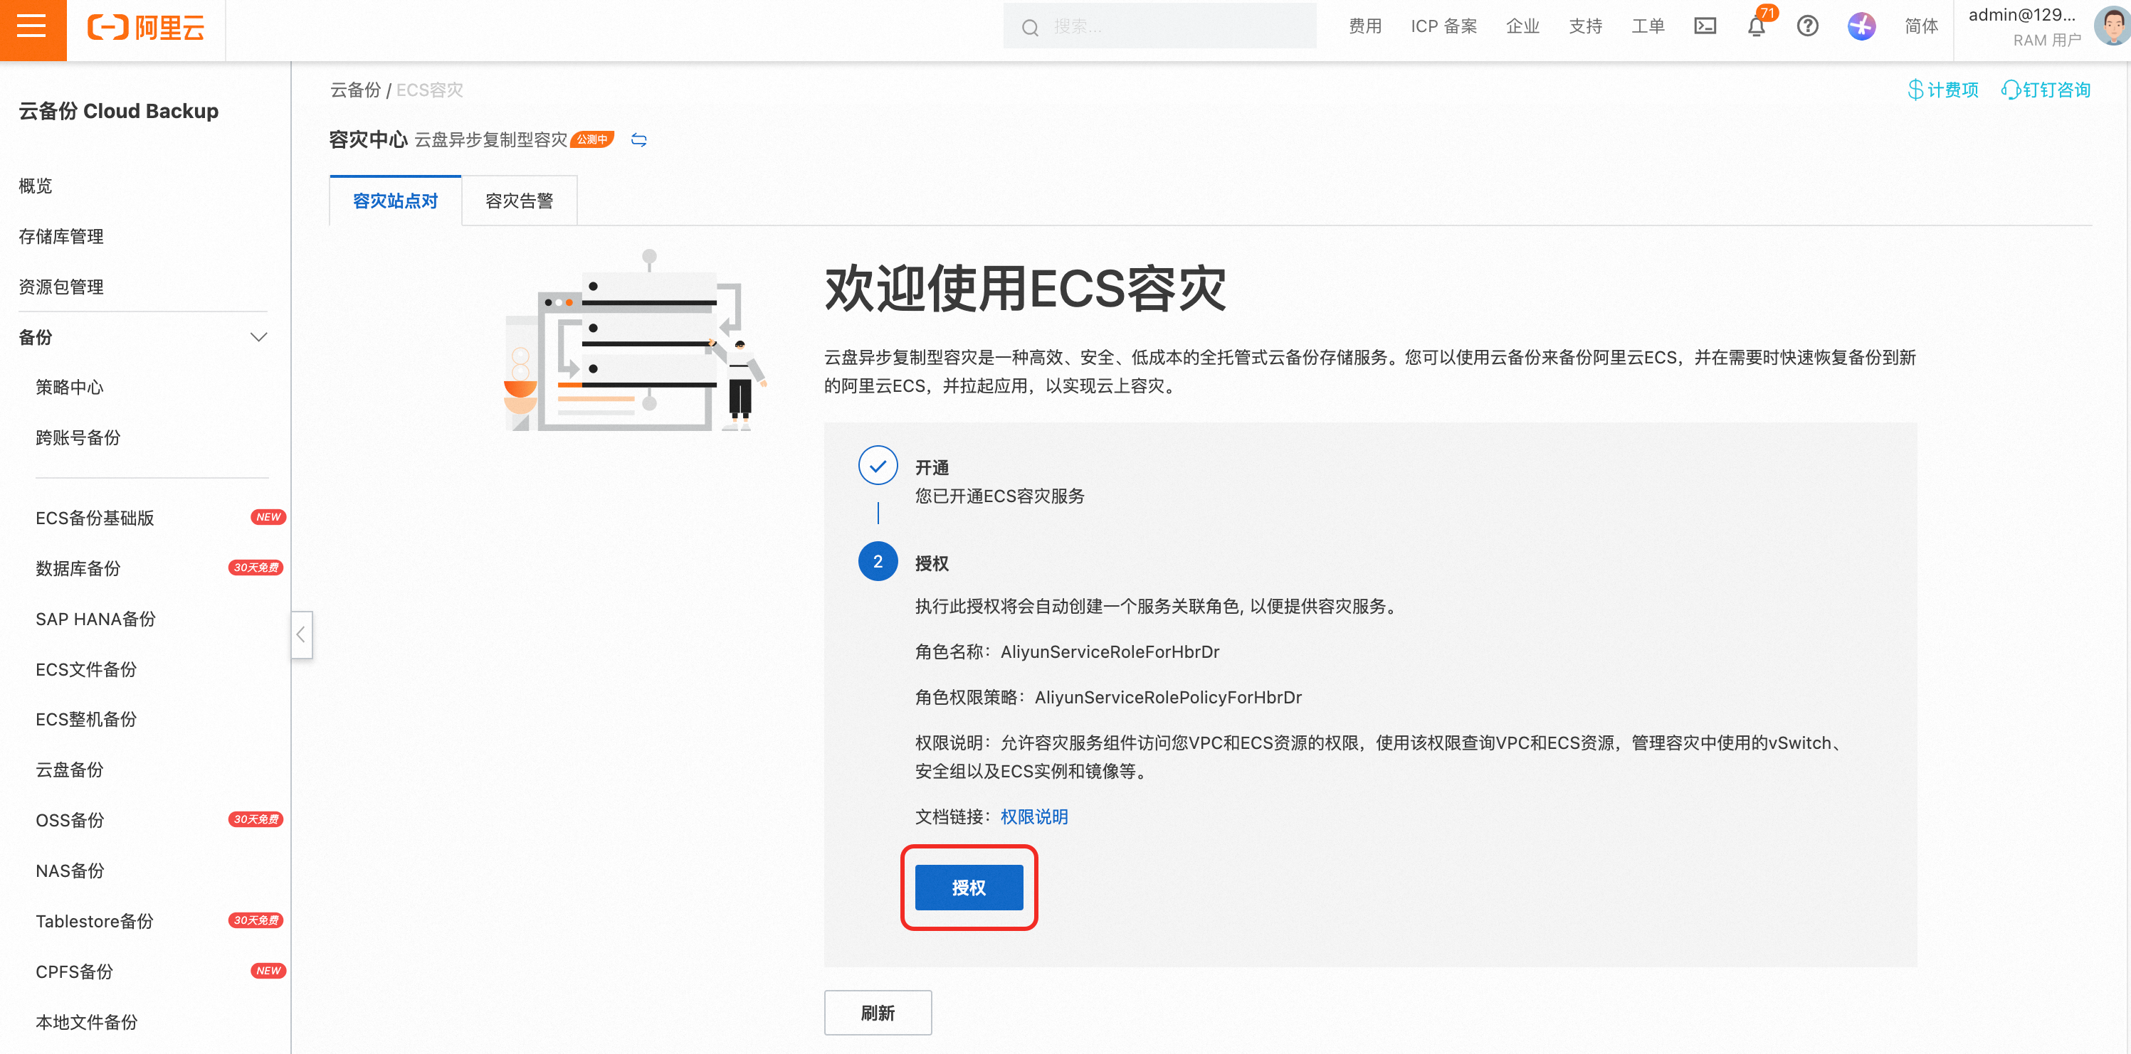2131x1054 pixels.
Task: Click the role name AliyunServiceRoleForHbrDr
Action: 1110,651
